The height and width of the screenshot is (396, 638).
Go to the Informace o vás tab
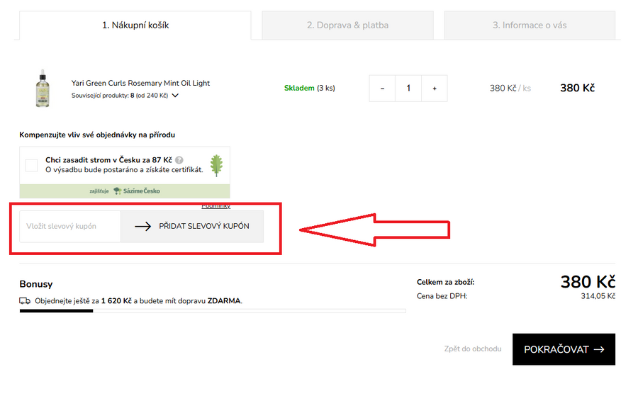[x=530, y=26]
